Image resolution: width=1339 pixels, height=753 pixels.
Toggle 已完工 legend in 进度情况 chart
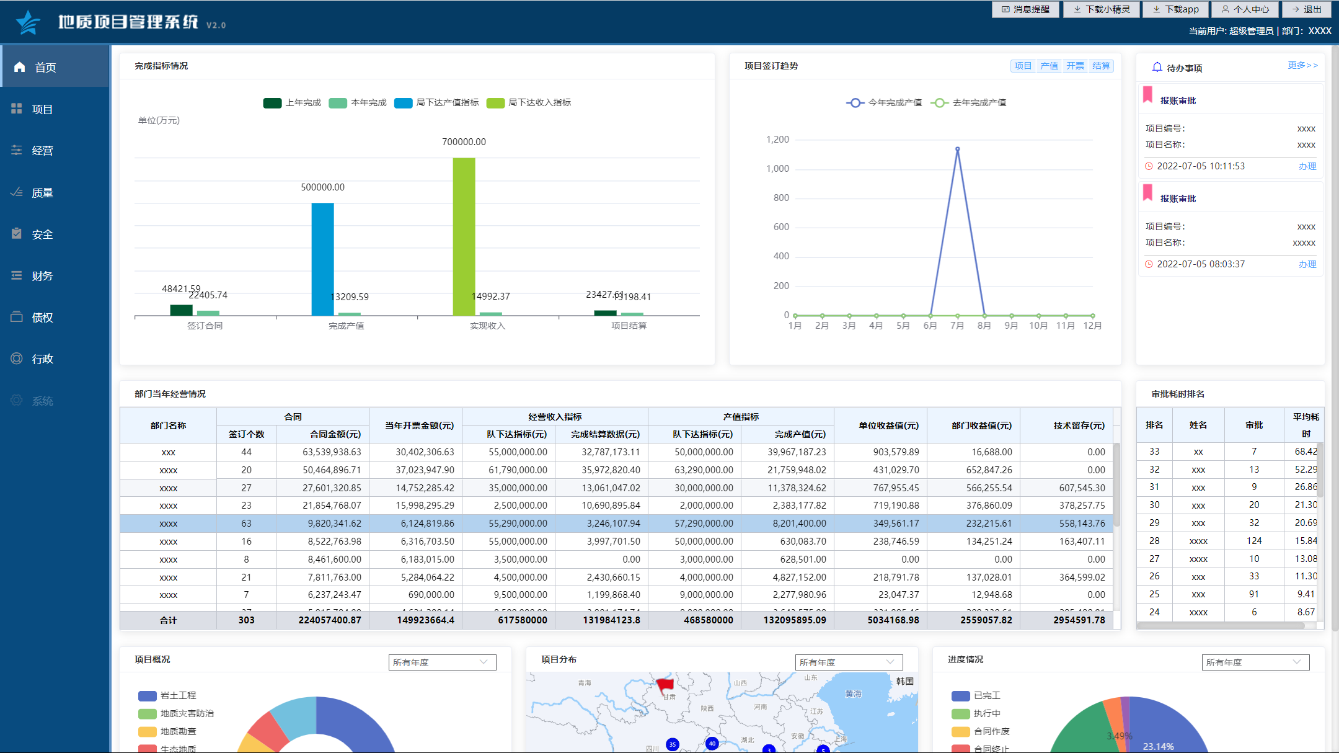(x=976, y=696)
